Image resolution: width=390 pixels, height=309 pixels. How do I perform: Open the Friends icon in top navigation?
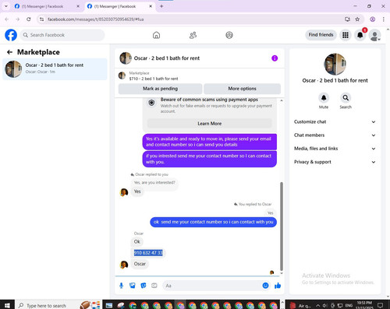[193, 35]
